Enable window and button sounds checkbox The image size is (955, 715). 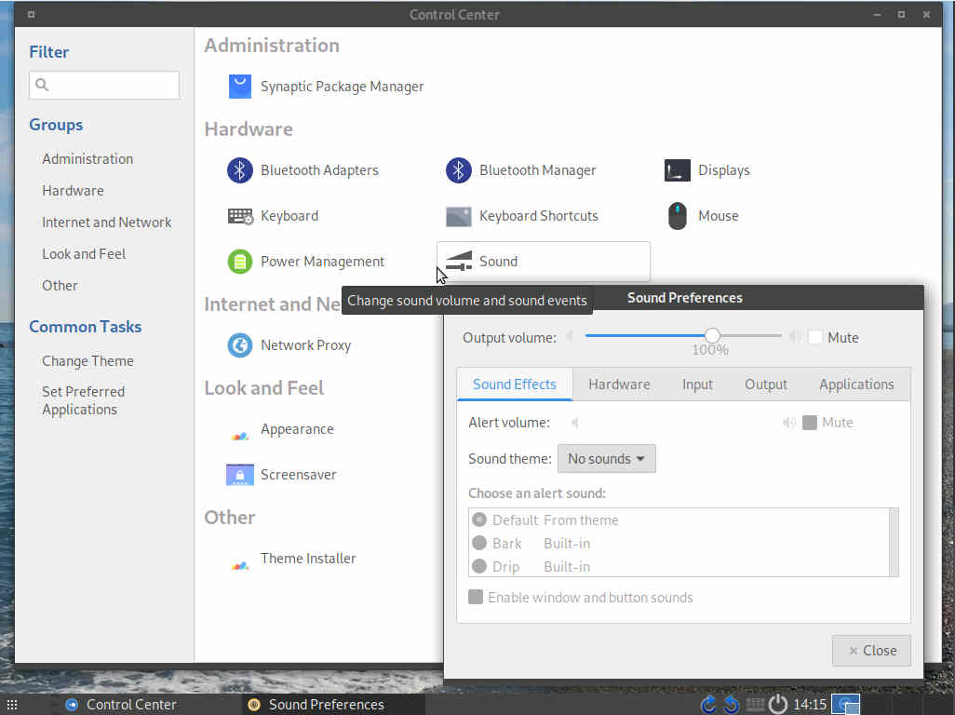(x=476, y=597)
